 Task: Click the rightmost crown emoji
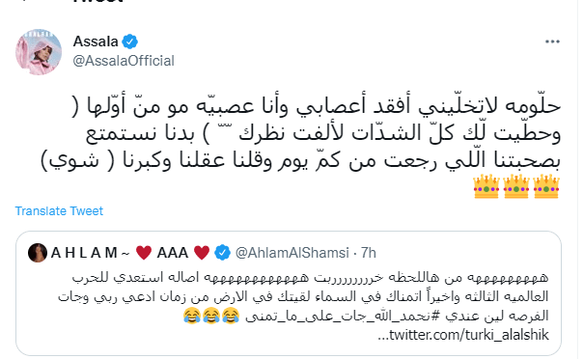point(545,186)
